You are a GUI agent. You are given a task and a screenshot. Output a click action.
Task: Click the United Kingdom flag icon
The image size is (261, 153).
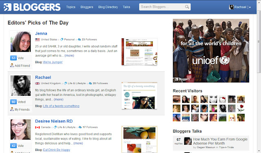coord(37,83)
